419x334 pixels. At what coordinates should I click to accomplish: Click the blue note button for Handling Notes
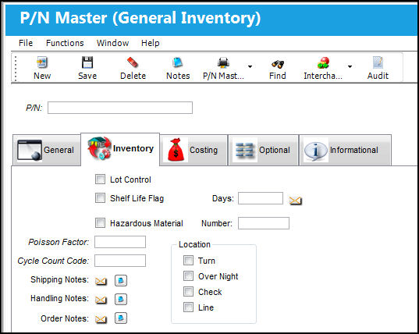click(x=121, y=299)
